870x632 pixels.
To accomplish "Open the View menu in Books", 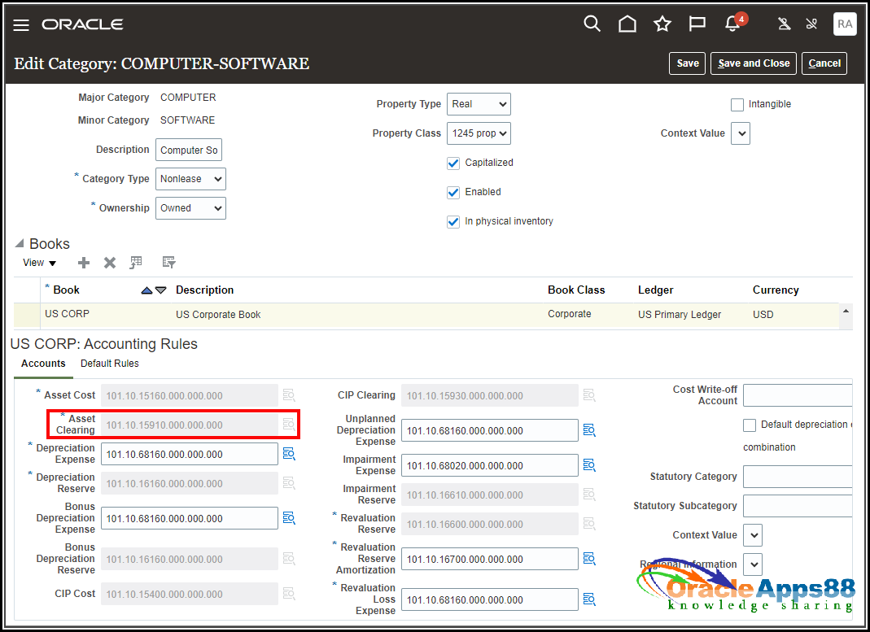I will [39, 263].
